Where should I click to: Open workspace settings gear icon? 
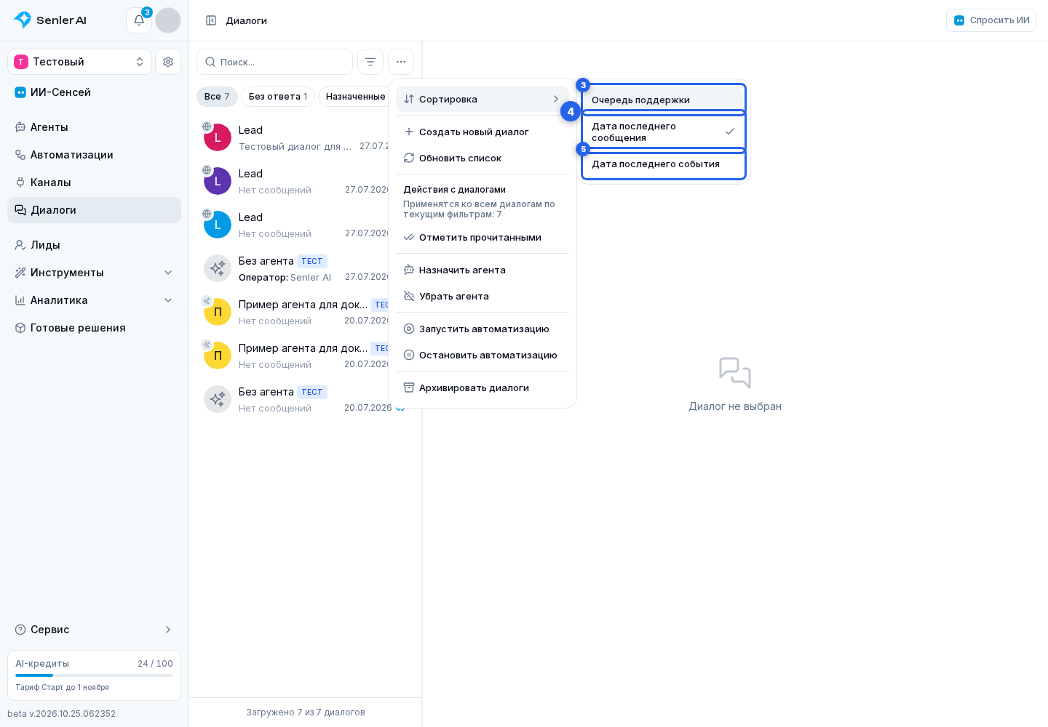(x=168, y=62)
